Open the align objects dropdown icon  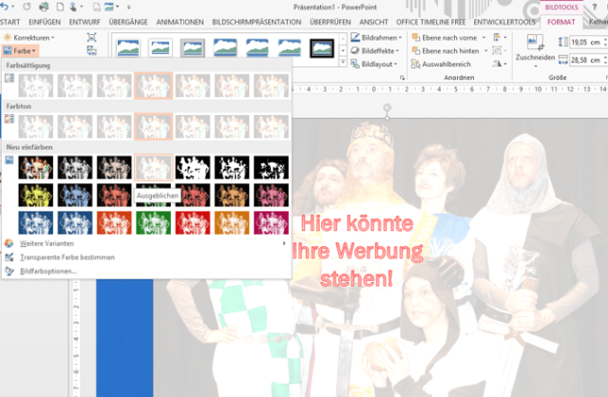pos(500,38)
